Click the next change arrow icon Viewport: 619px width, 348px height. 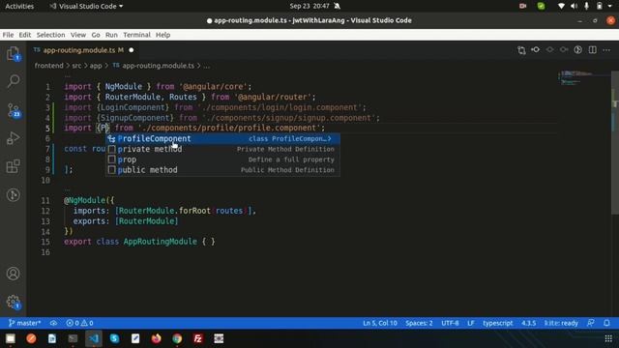(x=564, y=50)
